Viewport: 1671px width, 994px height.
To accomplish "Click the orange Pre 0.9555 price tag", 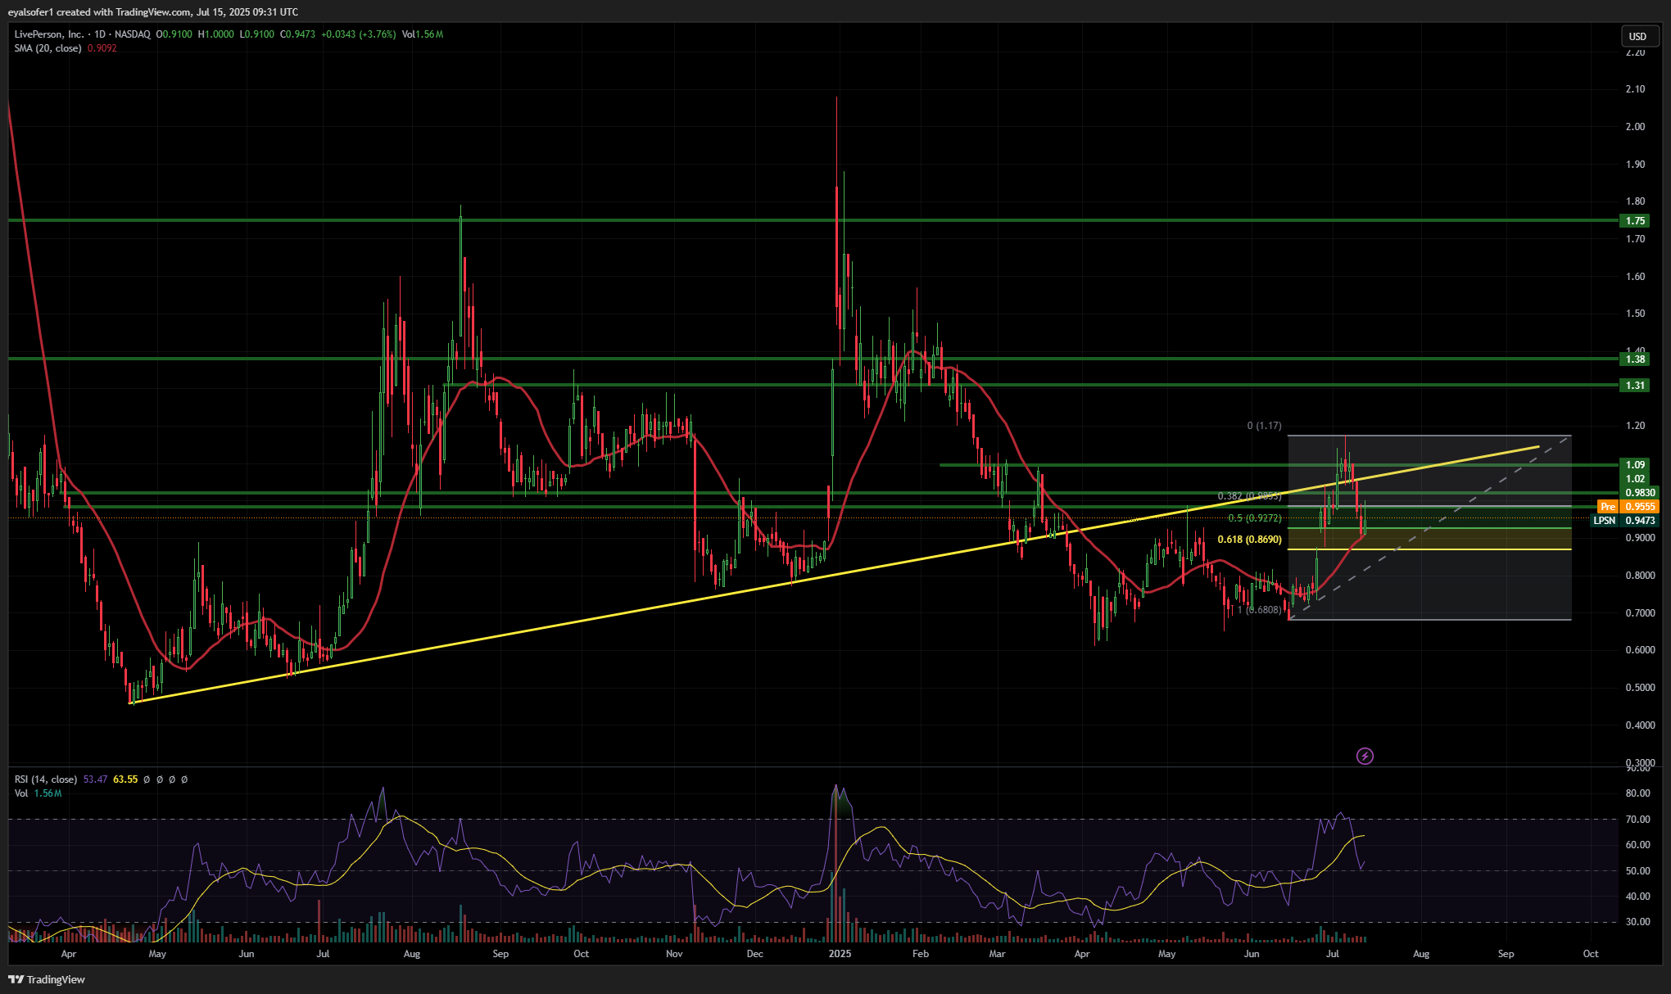I will pos(1628,507).
